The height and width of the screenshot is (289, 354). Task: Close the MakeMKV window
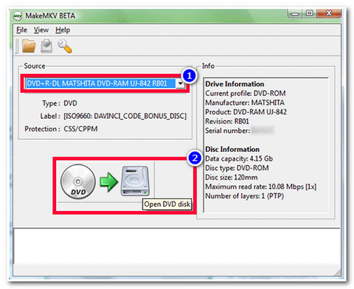pos(329,14)
